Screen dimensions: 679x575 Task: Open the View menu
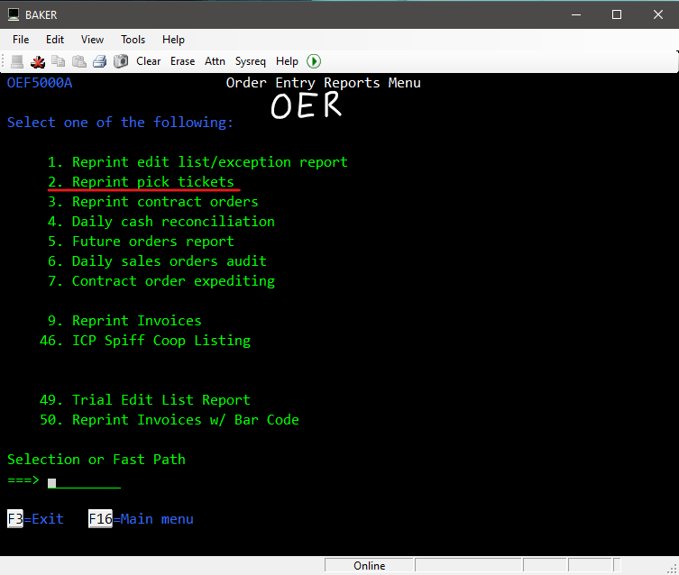click(92, 40)
